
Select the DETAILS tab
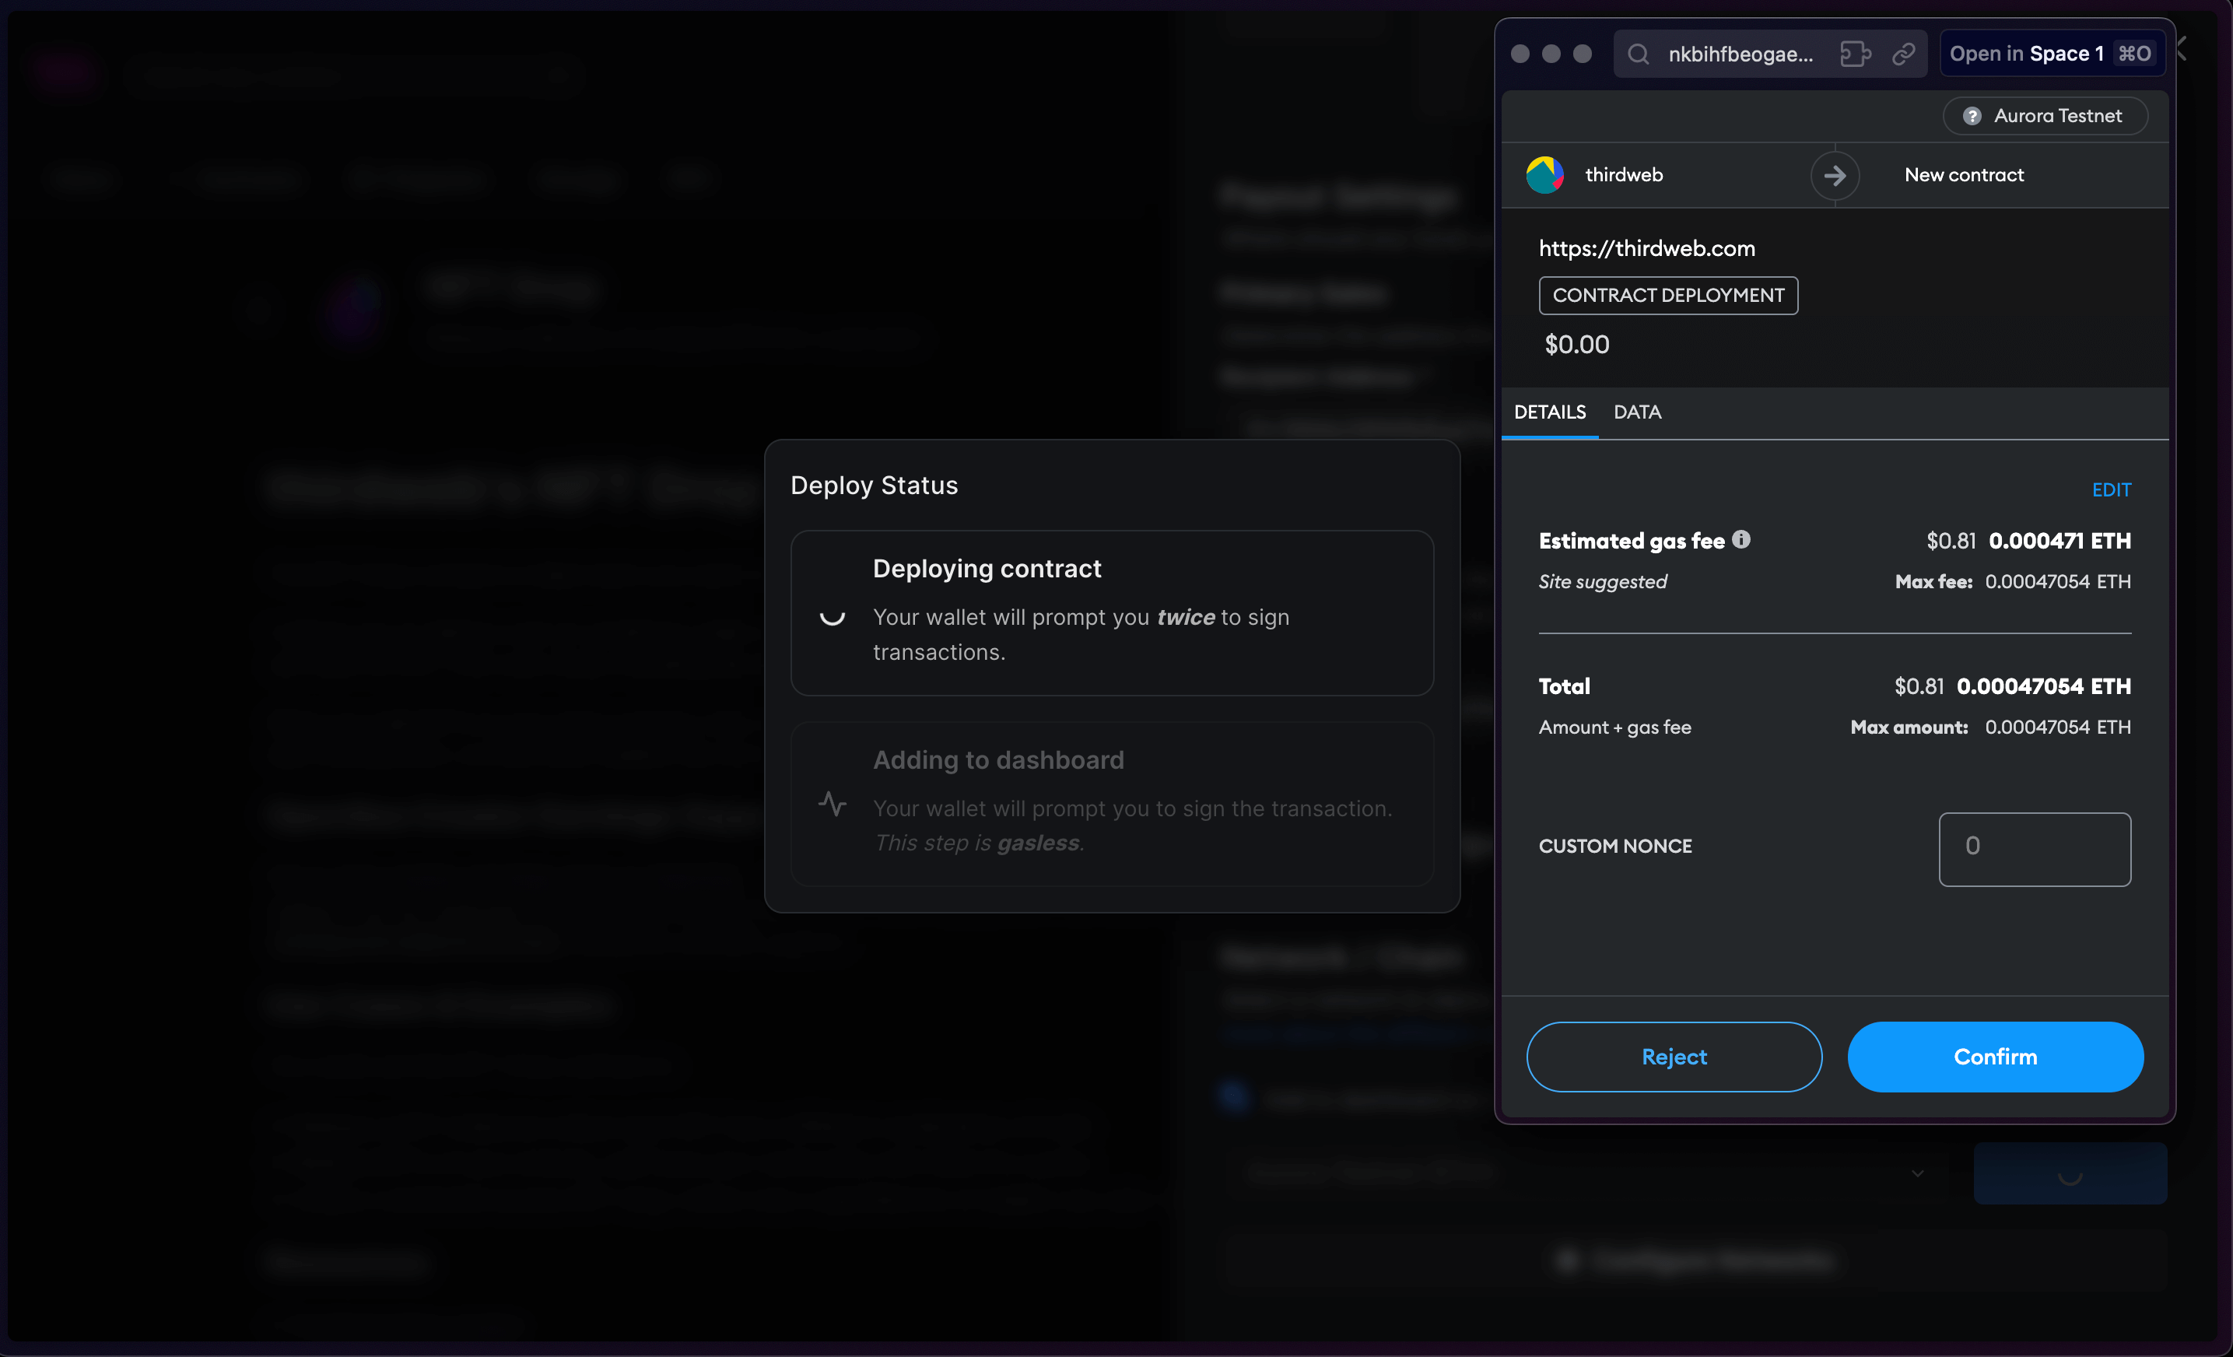(1549, 412)
